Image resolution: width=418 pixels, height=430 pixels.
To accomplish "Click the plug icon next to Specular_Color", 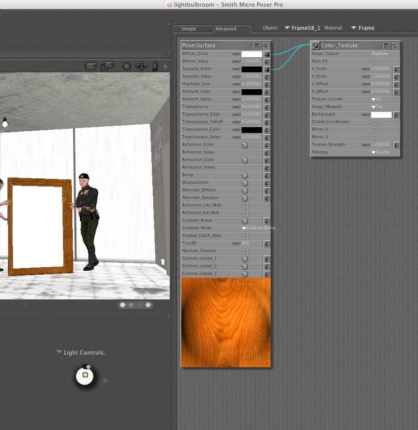I will pos(267,69).
